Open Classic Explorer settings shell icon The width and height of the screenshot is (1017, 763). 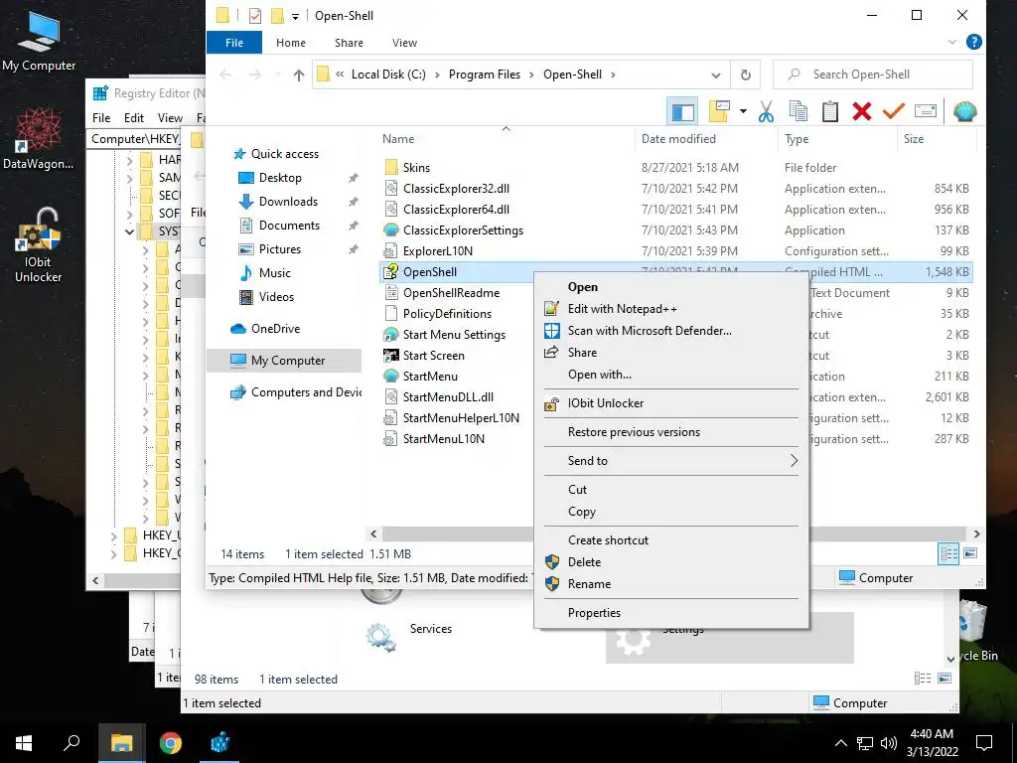point(965,111)
